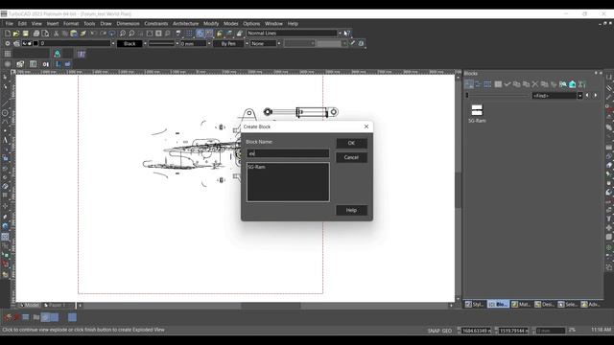Screen dimensions: 614x345
Task: Click the New document icon
Action: pos(8,34)
